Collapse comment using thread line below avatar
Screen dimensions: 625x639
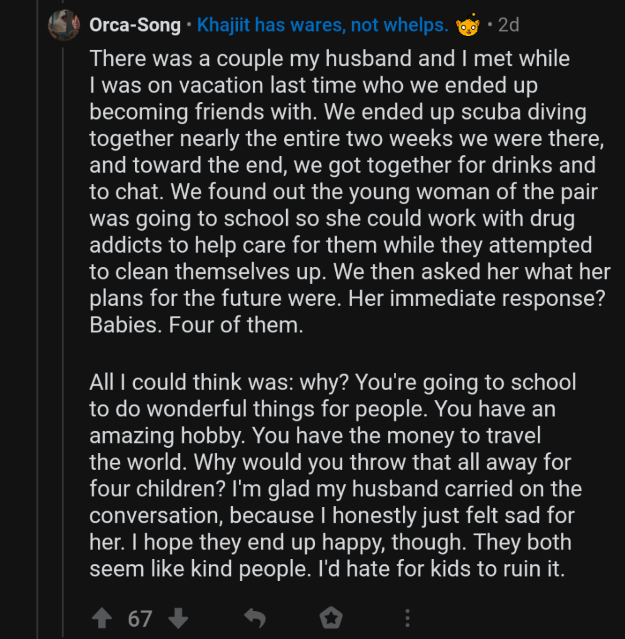click(x=63, y=328)
